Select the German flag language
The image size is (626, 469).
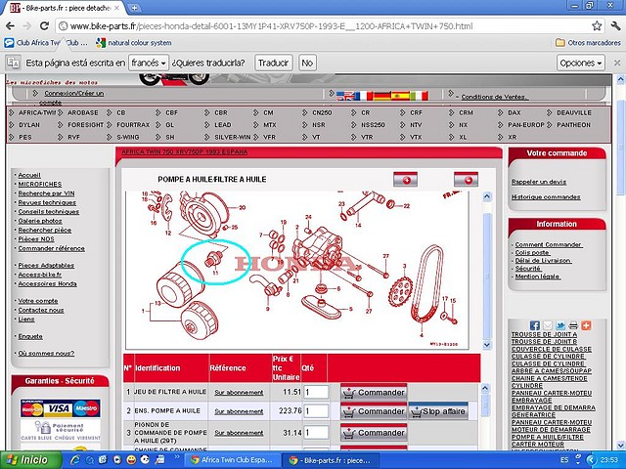382,96
